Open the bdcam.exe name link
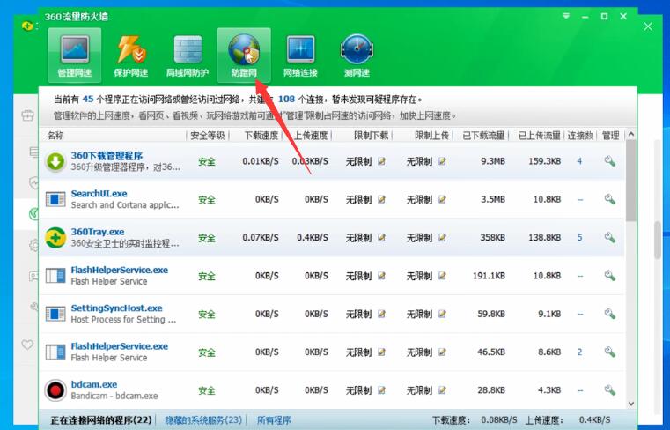 click(x=94, y=384)
